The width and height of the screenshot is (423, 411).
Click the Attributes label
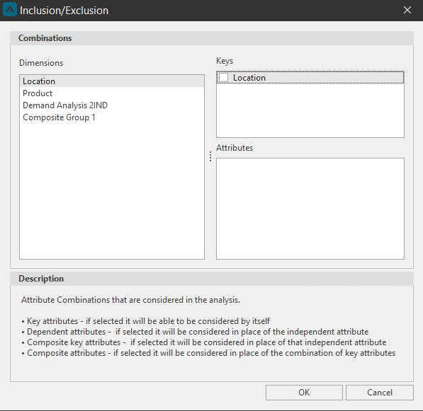(x=235, y=148)
